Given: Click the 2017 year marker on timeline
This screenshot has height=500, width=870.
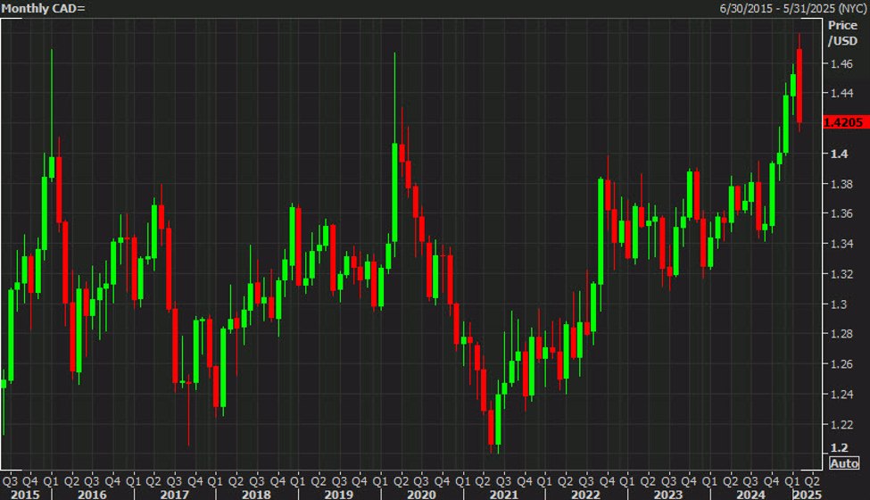Looking at the screenshot, I should point(174,493).
